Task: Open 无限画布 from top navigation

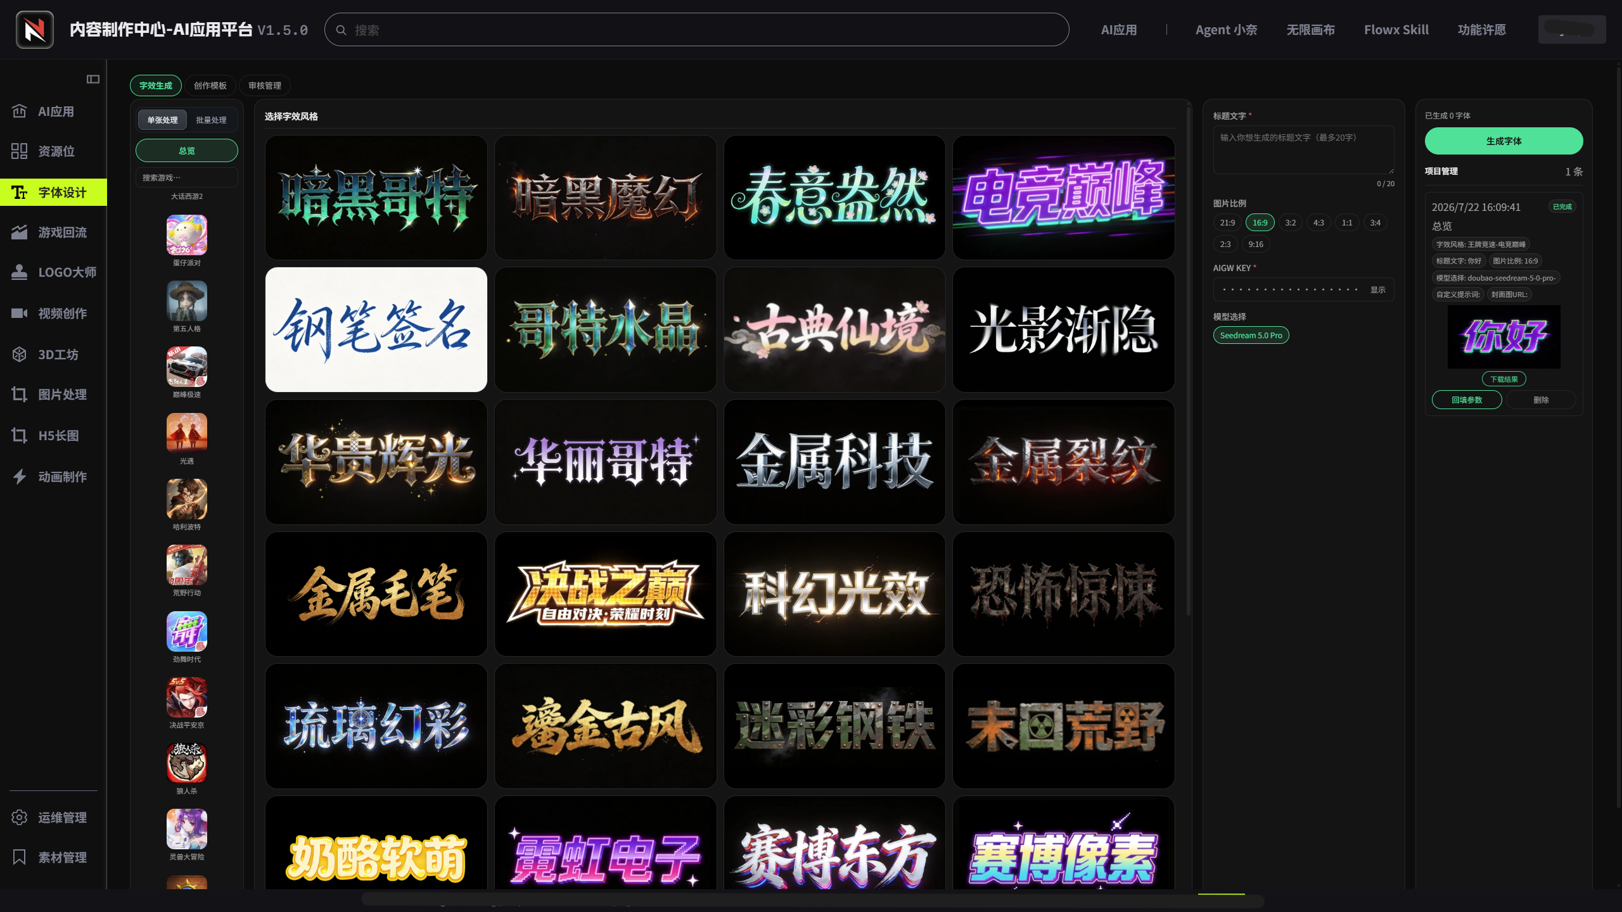Action: 1310,30
